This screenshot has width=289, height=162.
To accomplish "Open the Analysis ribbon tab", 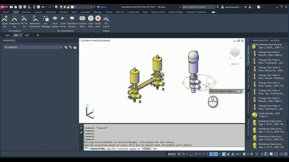I will click(38, 12).
